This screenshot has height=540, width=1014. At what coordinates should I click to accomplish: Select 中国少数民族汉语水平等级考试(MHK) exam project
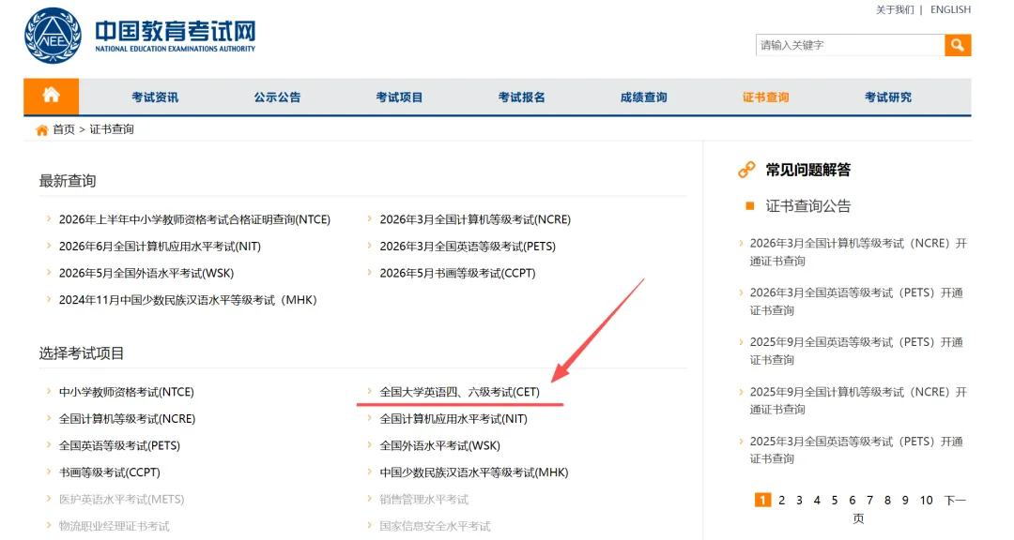474,472
